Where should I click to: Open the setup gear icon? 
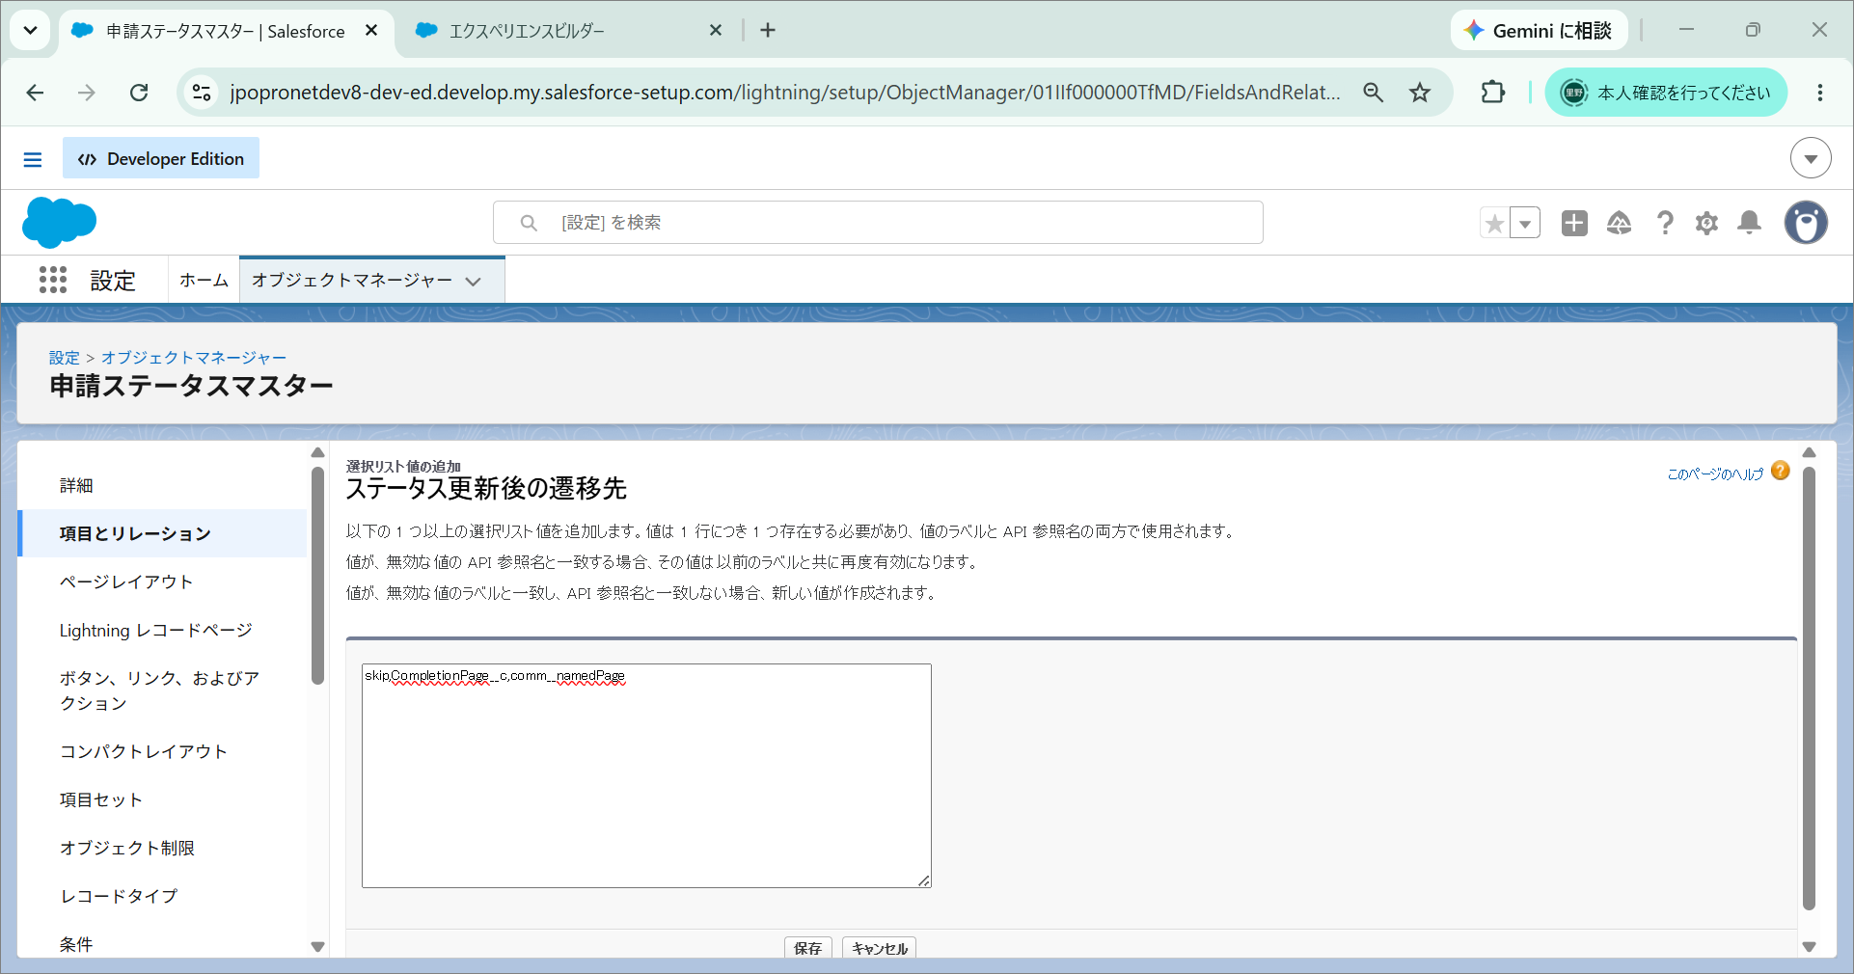click(x=1706, y=223)
